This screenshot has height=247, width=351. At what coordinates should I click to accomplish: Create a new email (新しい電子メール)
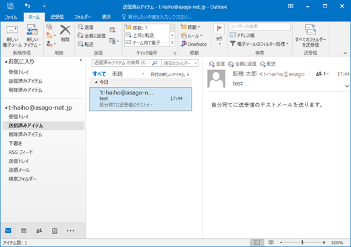[x=12, y=36]
